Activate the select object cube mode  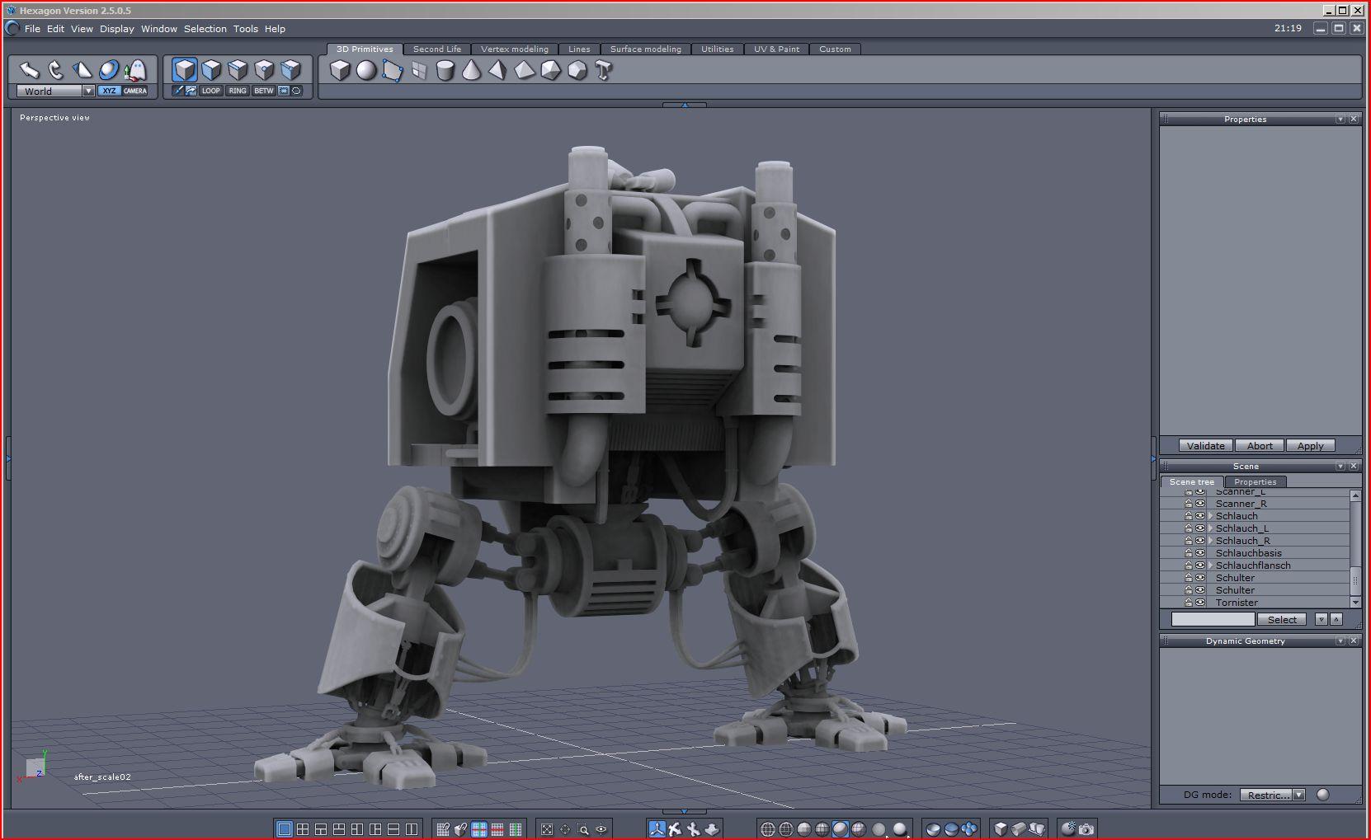click(185, 70)
